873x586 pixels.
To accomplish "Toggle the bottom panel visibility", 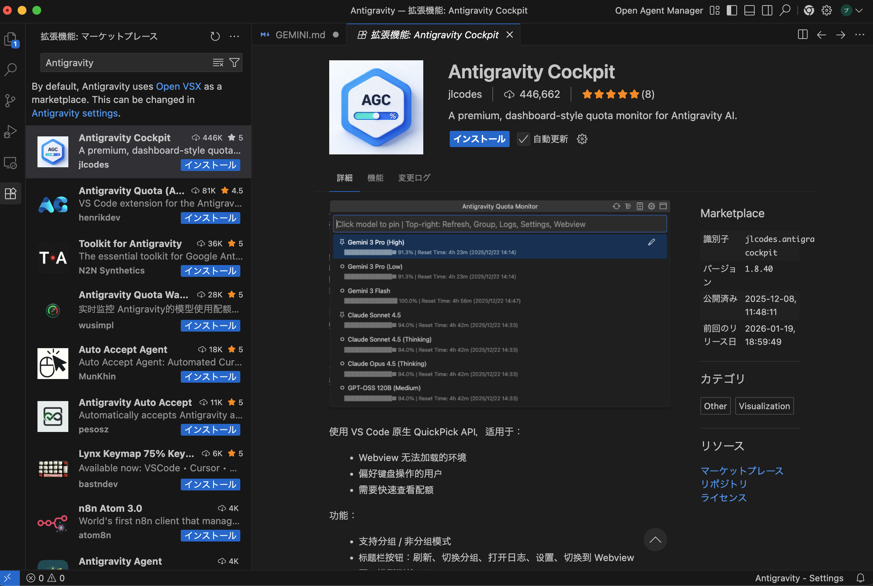I will pos(749,10).
